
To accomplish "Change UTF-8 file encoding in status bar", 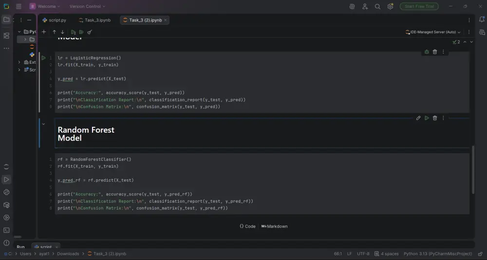I will click(363, 254).
